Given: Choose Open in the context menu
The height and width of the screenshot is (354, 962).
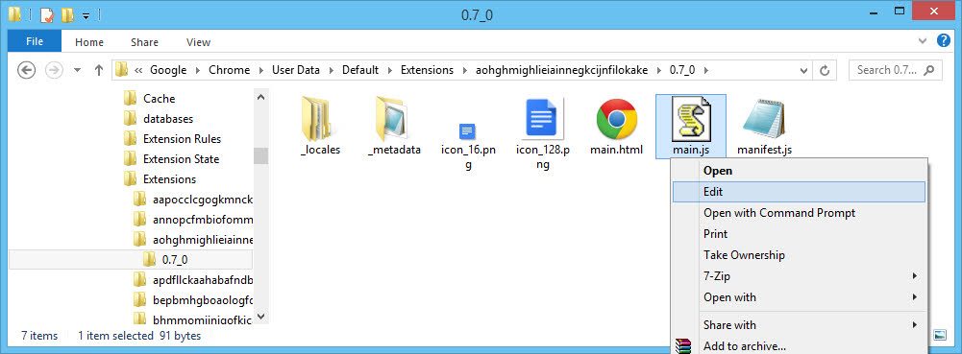Looking at the screenshot, I should coord(799,170).
